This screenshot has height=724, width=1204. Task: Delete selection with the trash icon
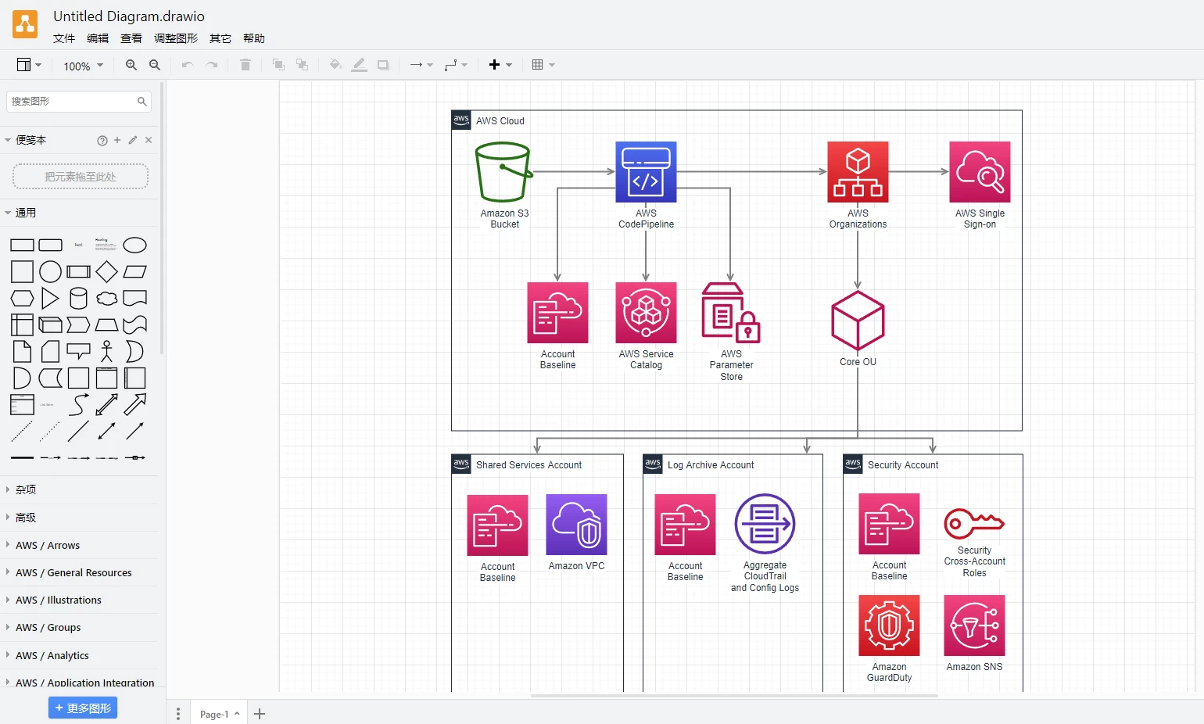tap(245, 65)
